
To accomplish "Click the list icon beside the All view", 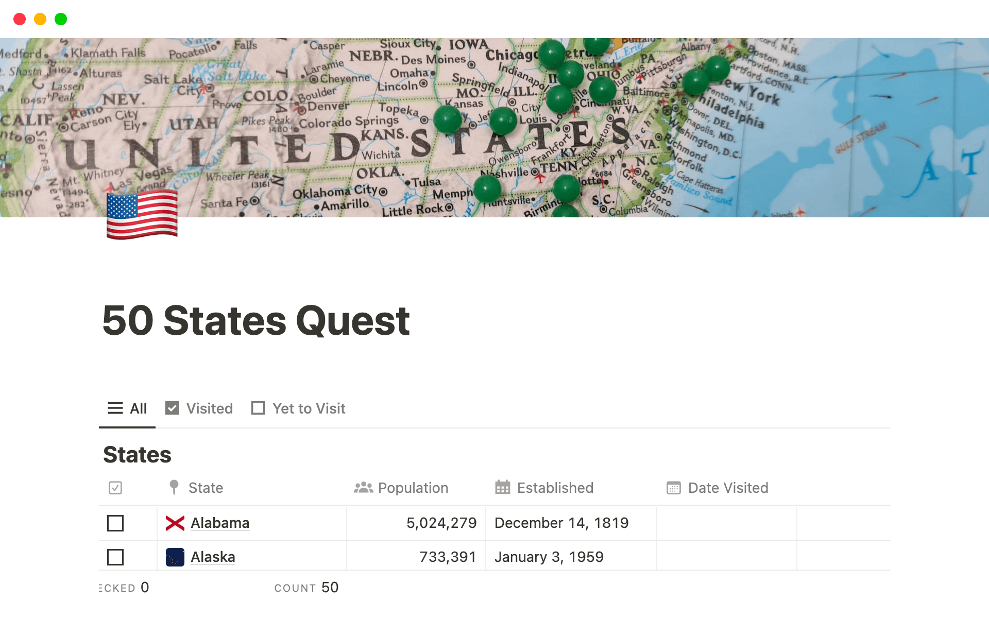I will point(115,408).
